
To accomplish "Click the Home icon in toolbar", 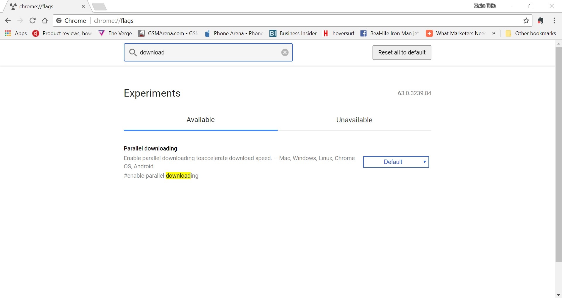I will click(45, 20).
